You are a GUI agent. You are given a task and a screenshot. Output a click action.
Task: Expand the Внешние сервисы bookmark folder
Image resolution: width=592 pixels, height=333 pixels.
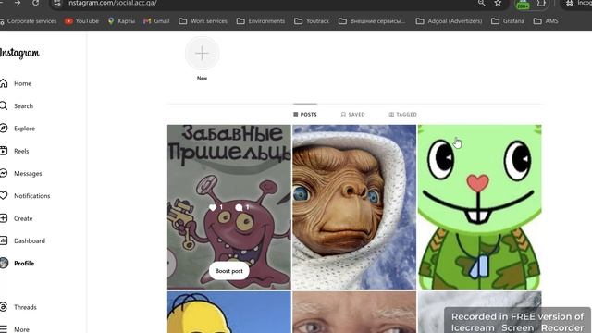pos(372,21)
